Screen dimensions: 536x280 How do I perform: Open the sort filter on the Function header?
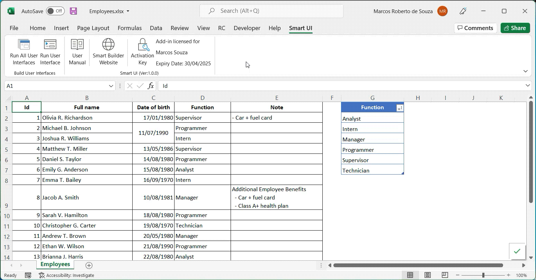coord(400,108)
